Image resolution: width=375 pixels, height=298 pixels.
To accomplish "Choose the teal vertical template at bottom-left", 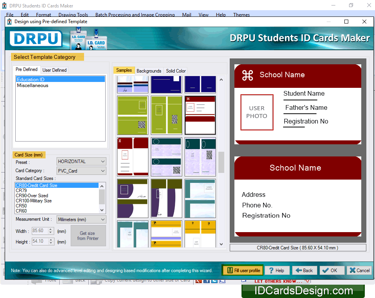I will click(x=133, y=234).
